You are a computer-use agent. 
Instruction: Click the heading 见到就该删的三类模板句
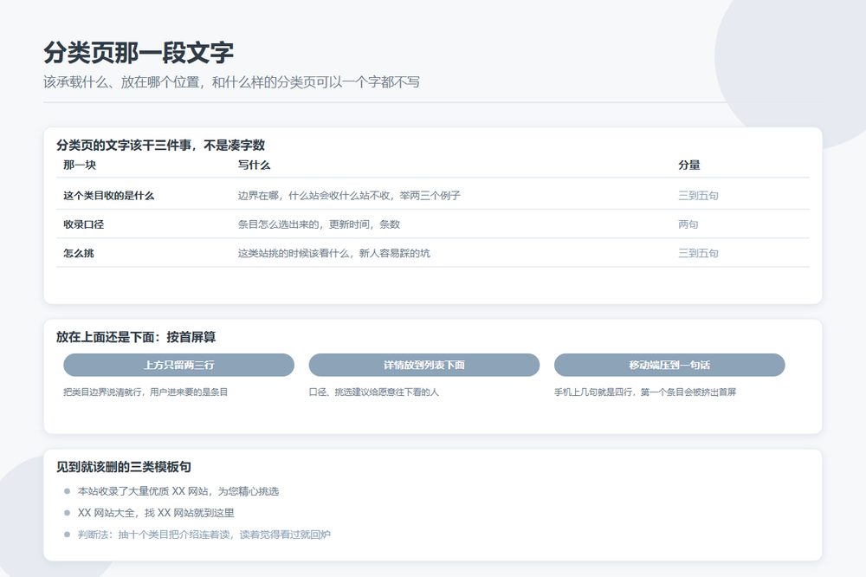124,467
